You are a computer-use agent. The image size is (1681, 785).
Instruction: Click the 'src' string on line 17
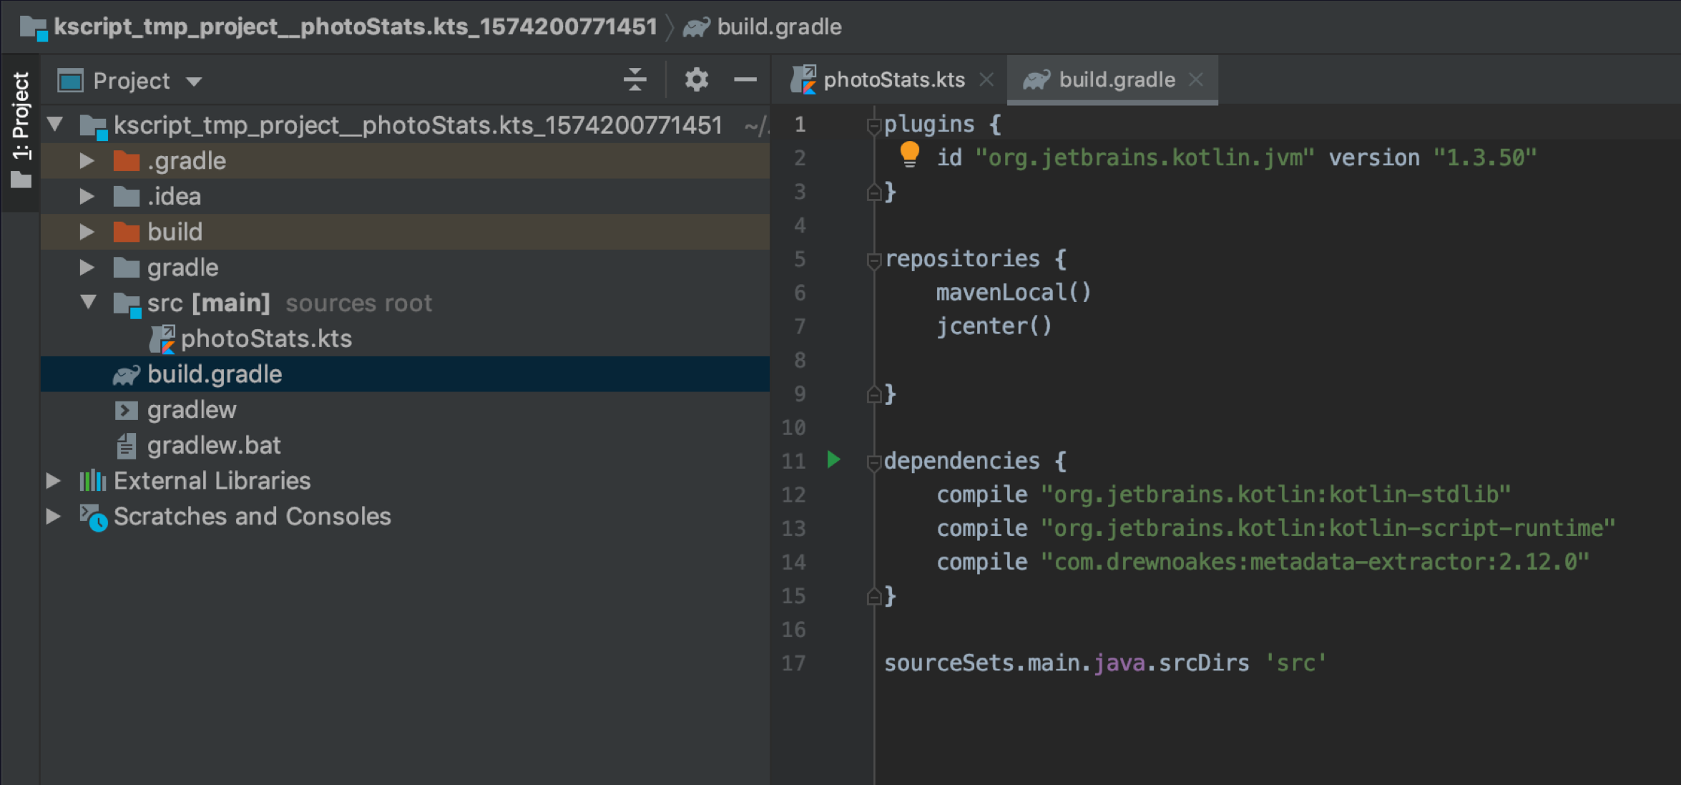[1295, 663]
